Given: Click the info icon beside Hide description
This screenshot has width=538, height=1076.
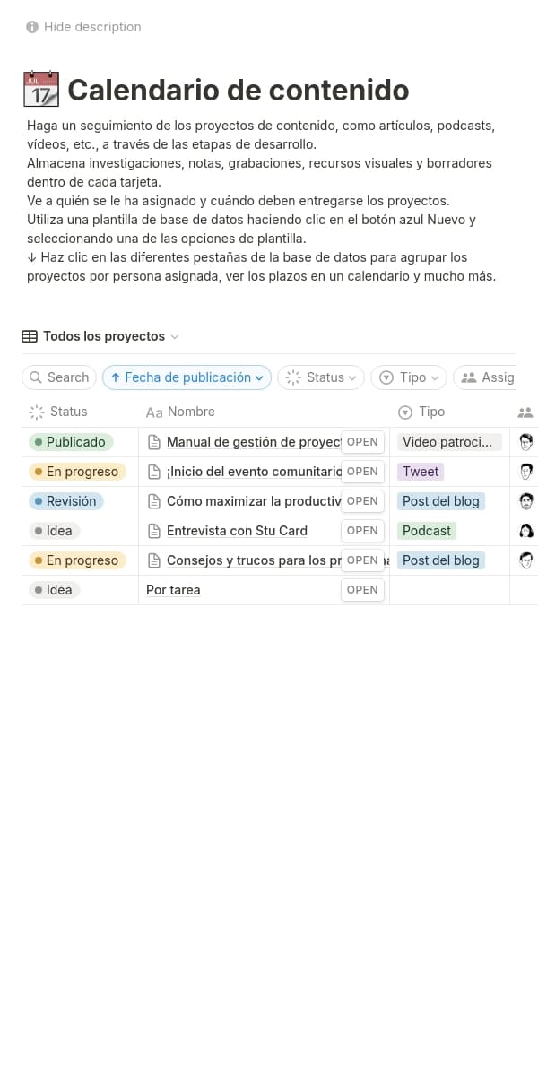Looking at the screenshot, I should click(x=32, y=27).
